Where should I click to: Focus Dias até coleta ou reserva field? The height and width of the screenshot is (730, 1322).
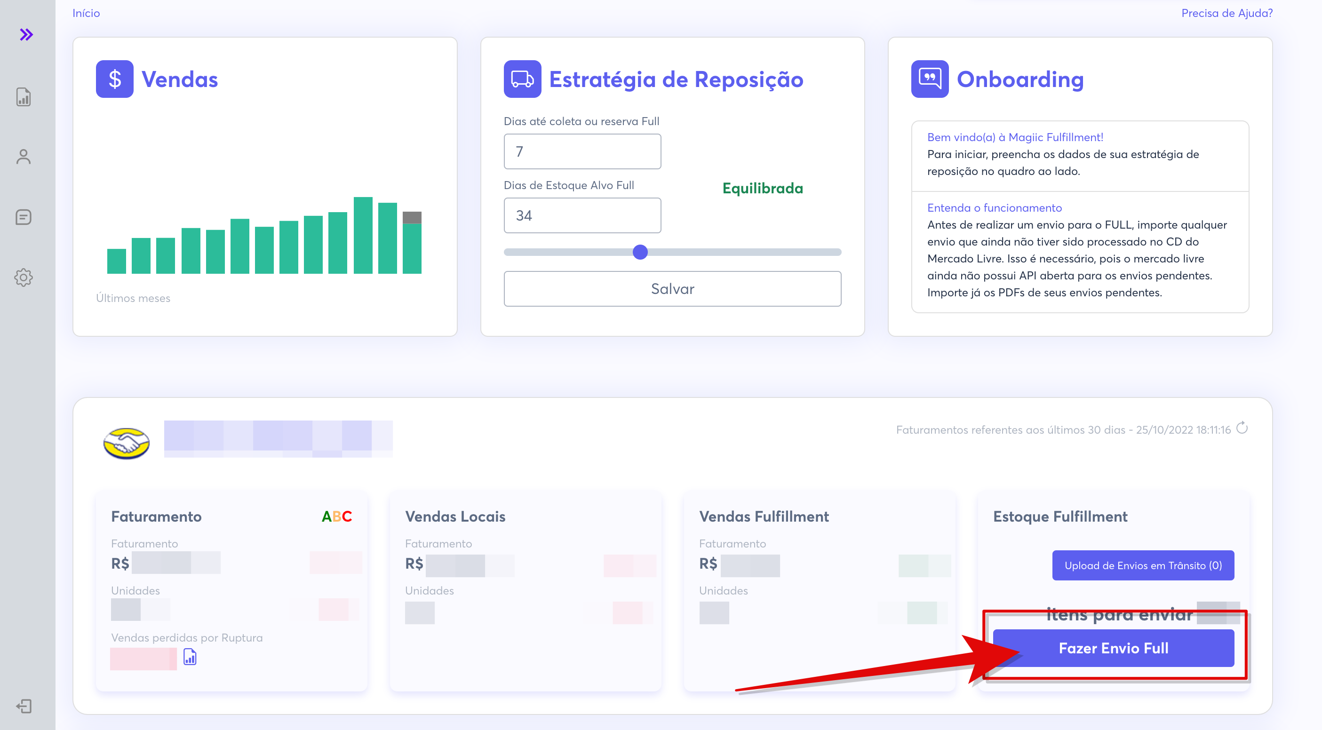582,151
